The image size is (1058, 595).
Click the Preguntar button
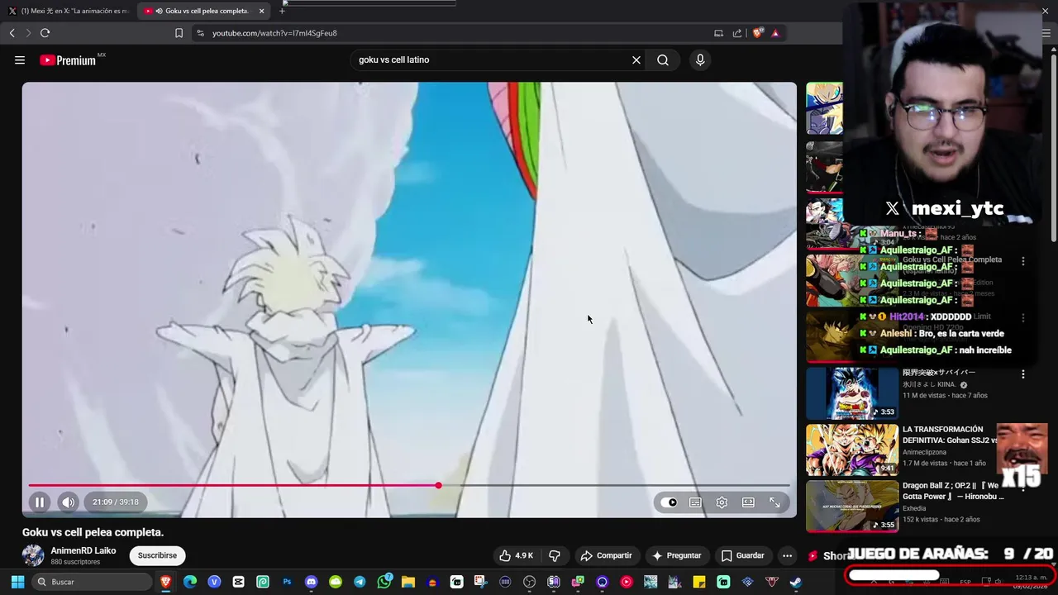(676, 555)
